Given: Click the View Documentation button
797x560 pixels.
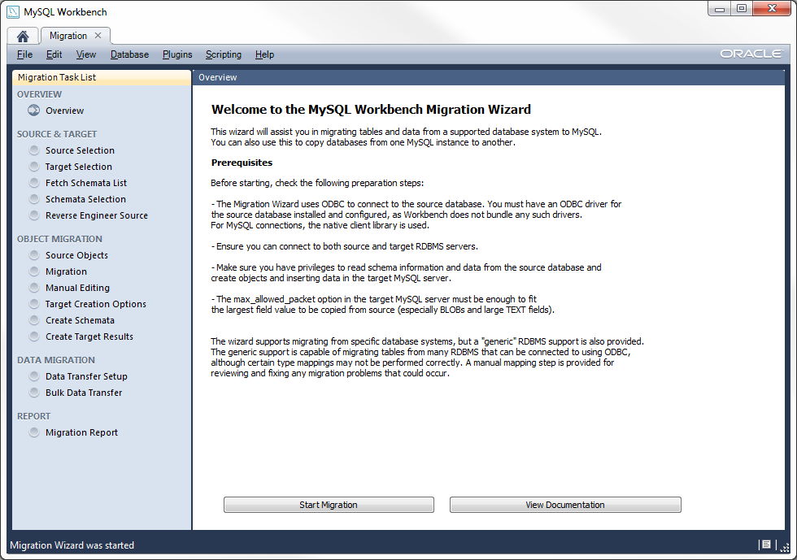Looking at the screenshot, I should [x=565, y=505].
